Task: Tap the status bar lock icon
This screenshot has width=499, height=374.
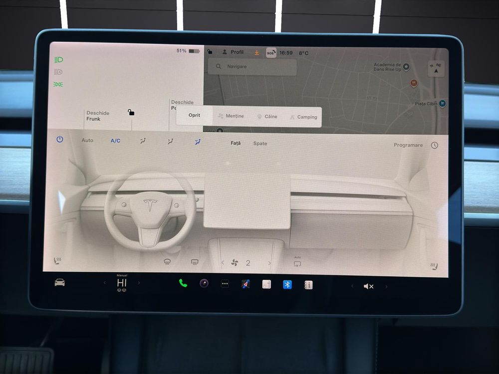Action: click(x=210, y=51)
